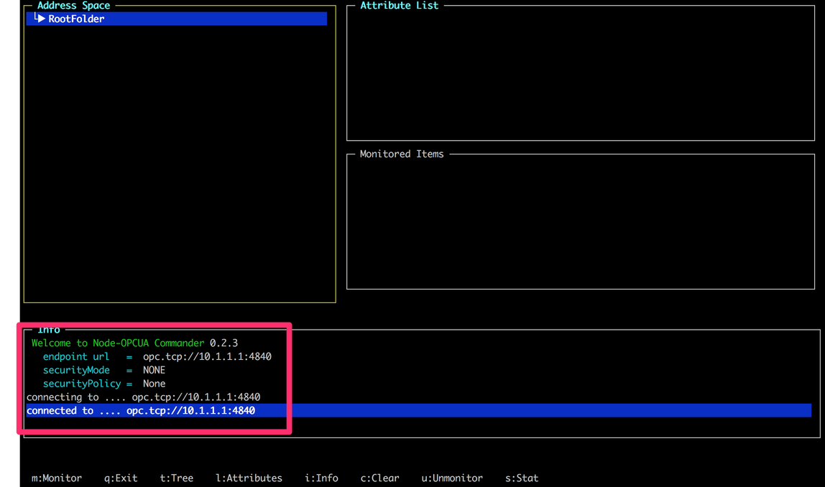825x487 pixels.
Task: Select the highlighted 'connected to' log line
Action: (x=141, y=411)
